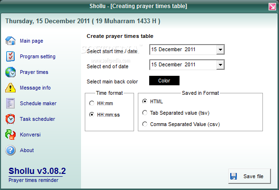Click the start date field text
Screen dimensions: 279x190
click(173, 49)
